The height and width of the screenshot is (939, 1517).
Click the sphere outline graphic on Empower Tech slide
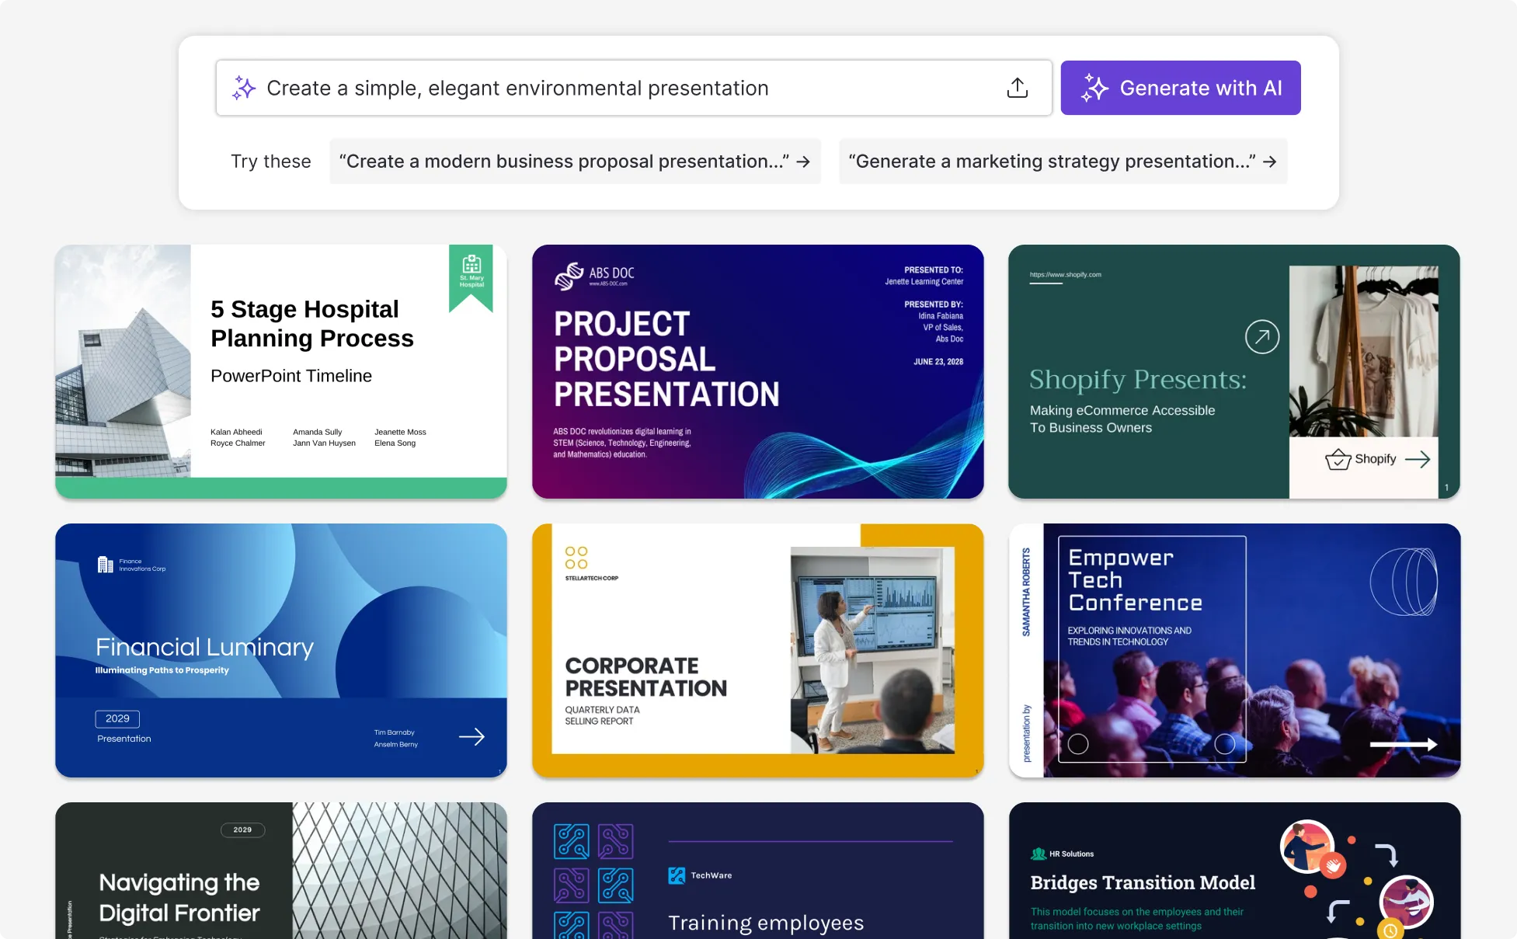1404,582
